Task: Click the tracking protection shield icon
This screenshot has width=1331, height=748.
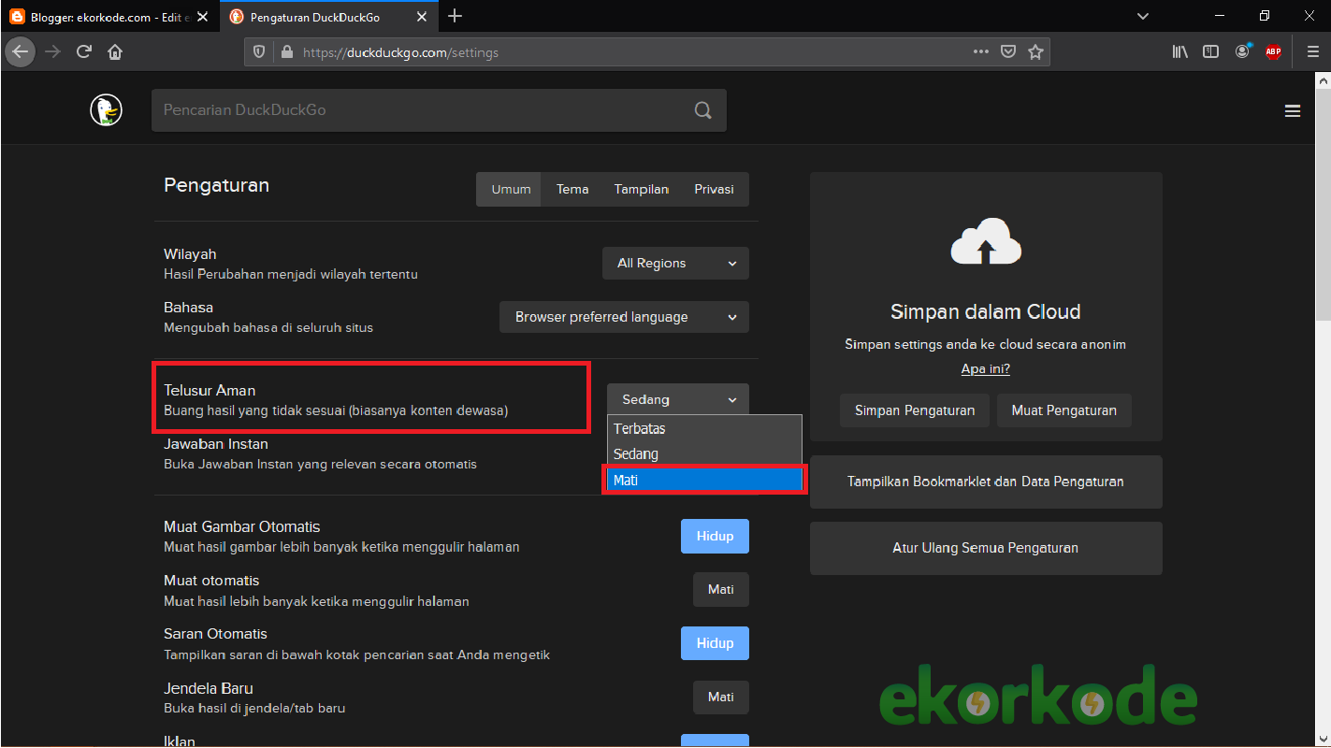Action: pos(260,52)
